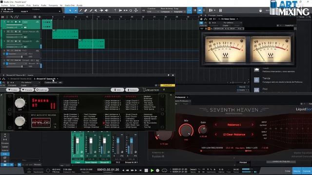Open the Cuantizar value dropdown
This screenshot has height=175, width=312.
coord(153,12)
